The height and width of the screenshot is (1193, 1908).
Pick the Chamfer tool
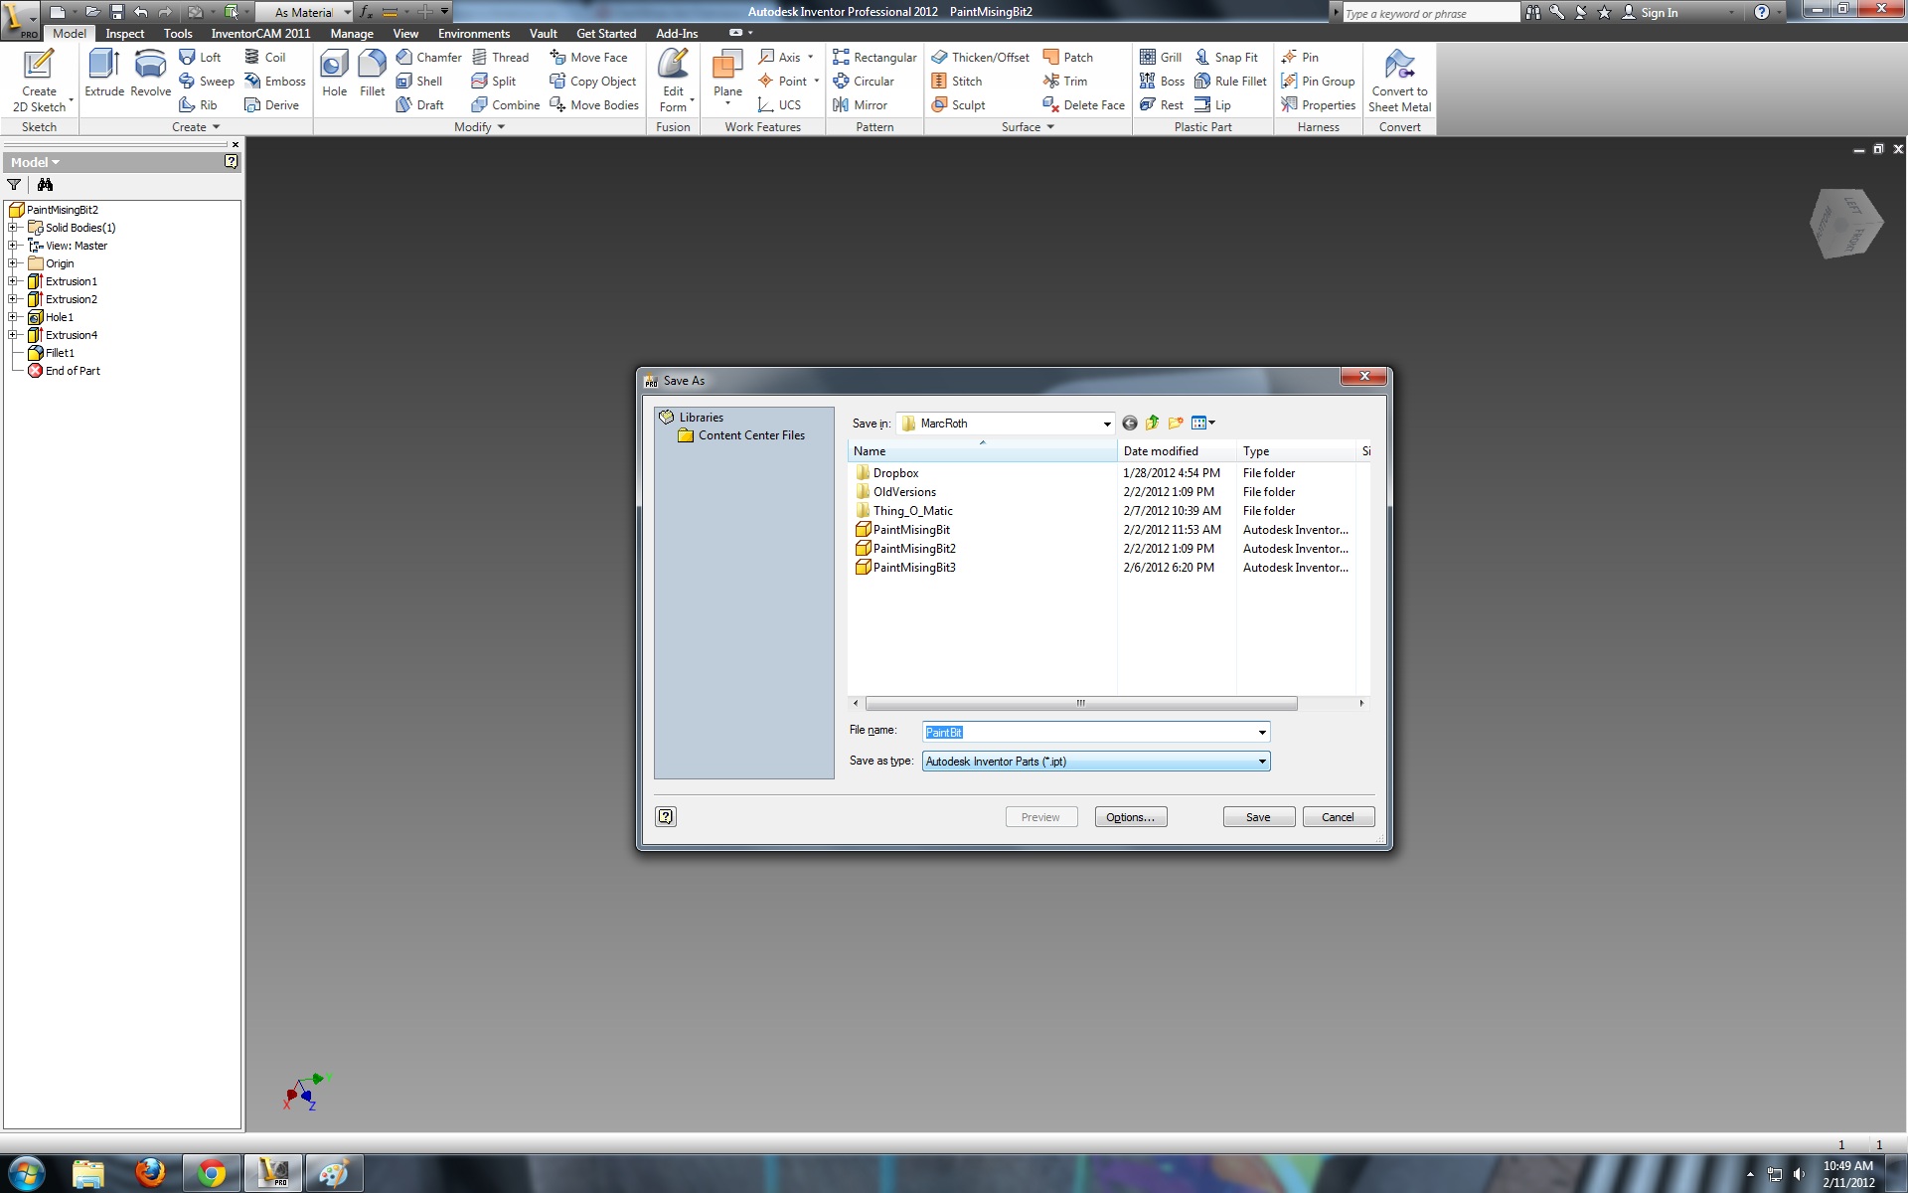click(428, 58)
